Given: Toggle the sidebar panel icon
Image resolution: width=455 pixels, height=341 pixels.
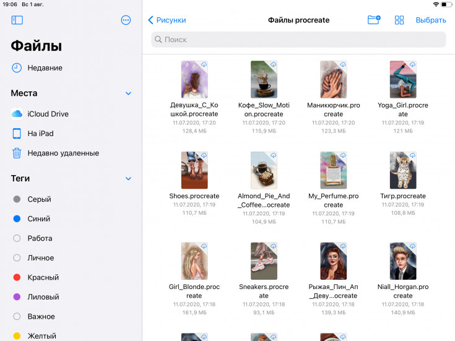Looking at the screenshot, I should pos(17,20).
